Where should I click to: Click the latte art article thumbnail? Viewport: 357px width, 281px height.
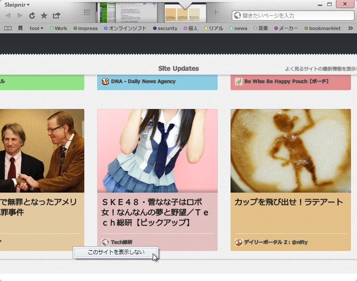coord(290,150)
